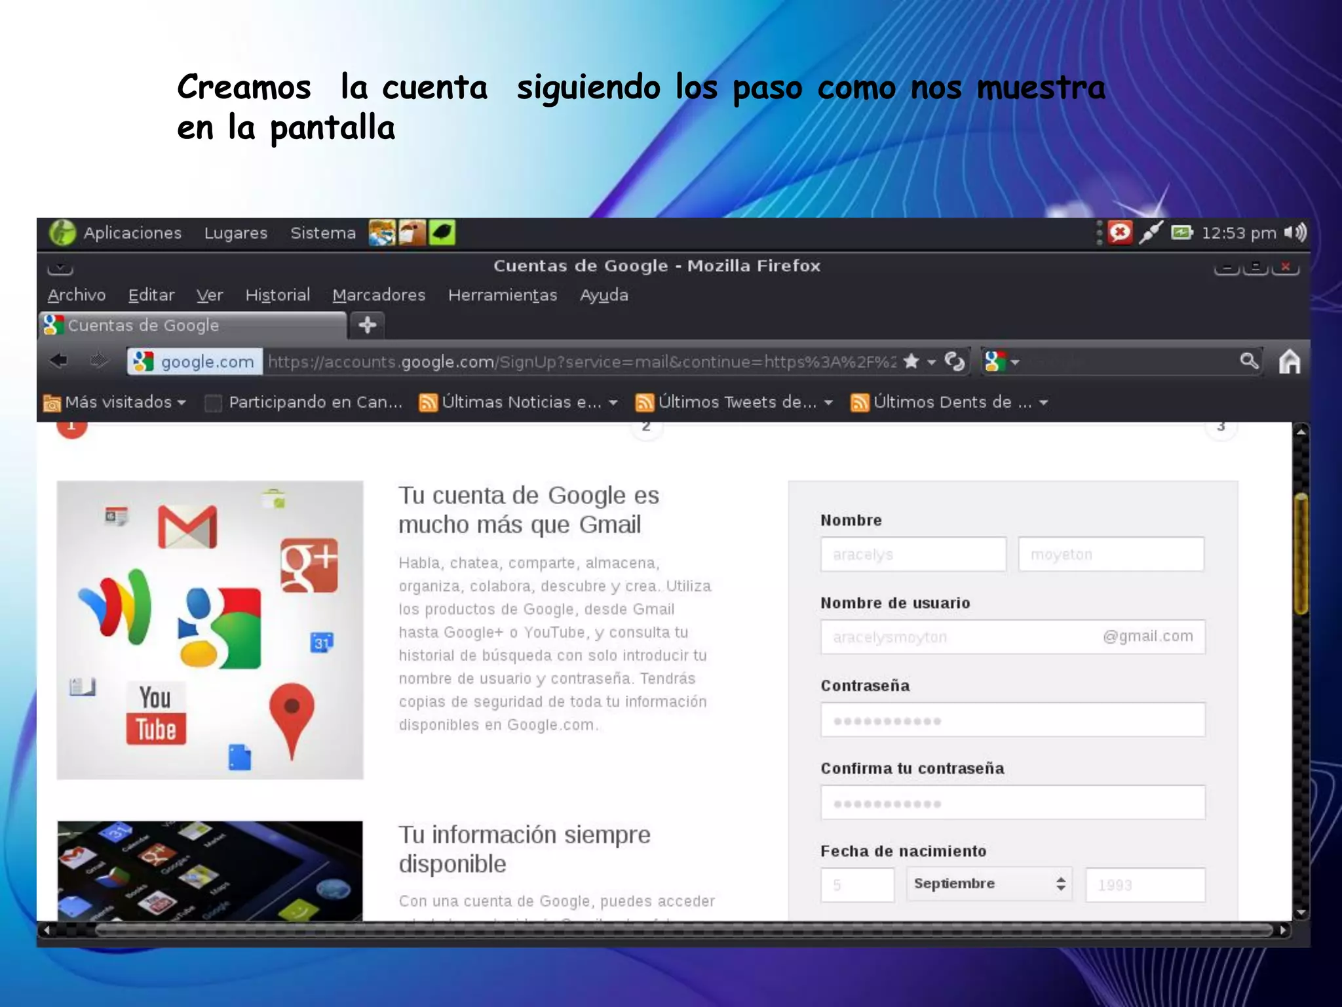The image size is (1342, 1007).
Task: Open the Ayuda menu
Action: pos(604,295)
